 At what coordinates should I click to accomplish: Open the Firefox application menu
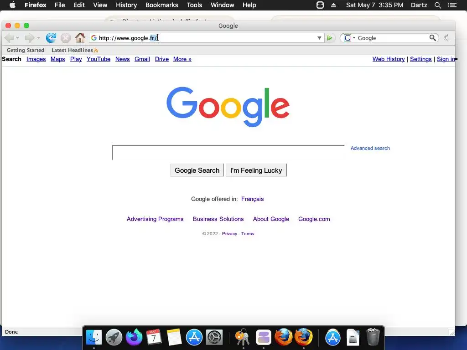click(36, 5)
